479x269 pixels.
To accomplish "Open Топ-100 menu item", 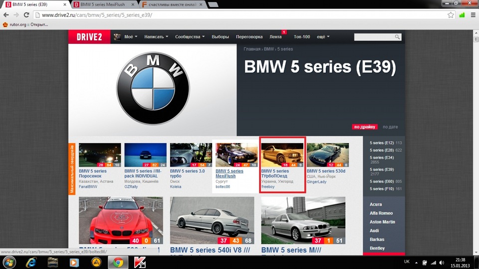I will (302, 37).
